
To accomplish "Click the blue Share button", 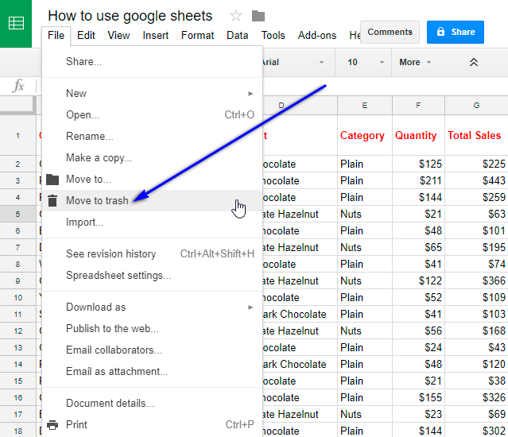I will (x=456, y=32).
